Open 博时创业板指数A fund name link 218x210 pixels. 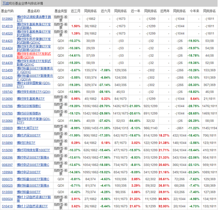coord(29,114)
